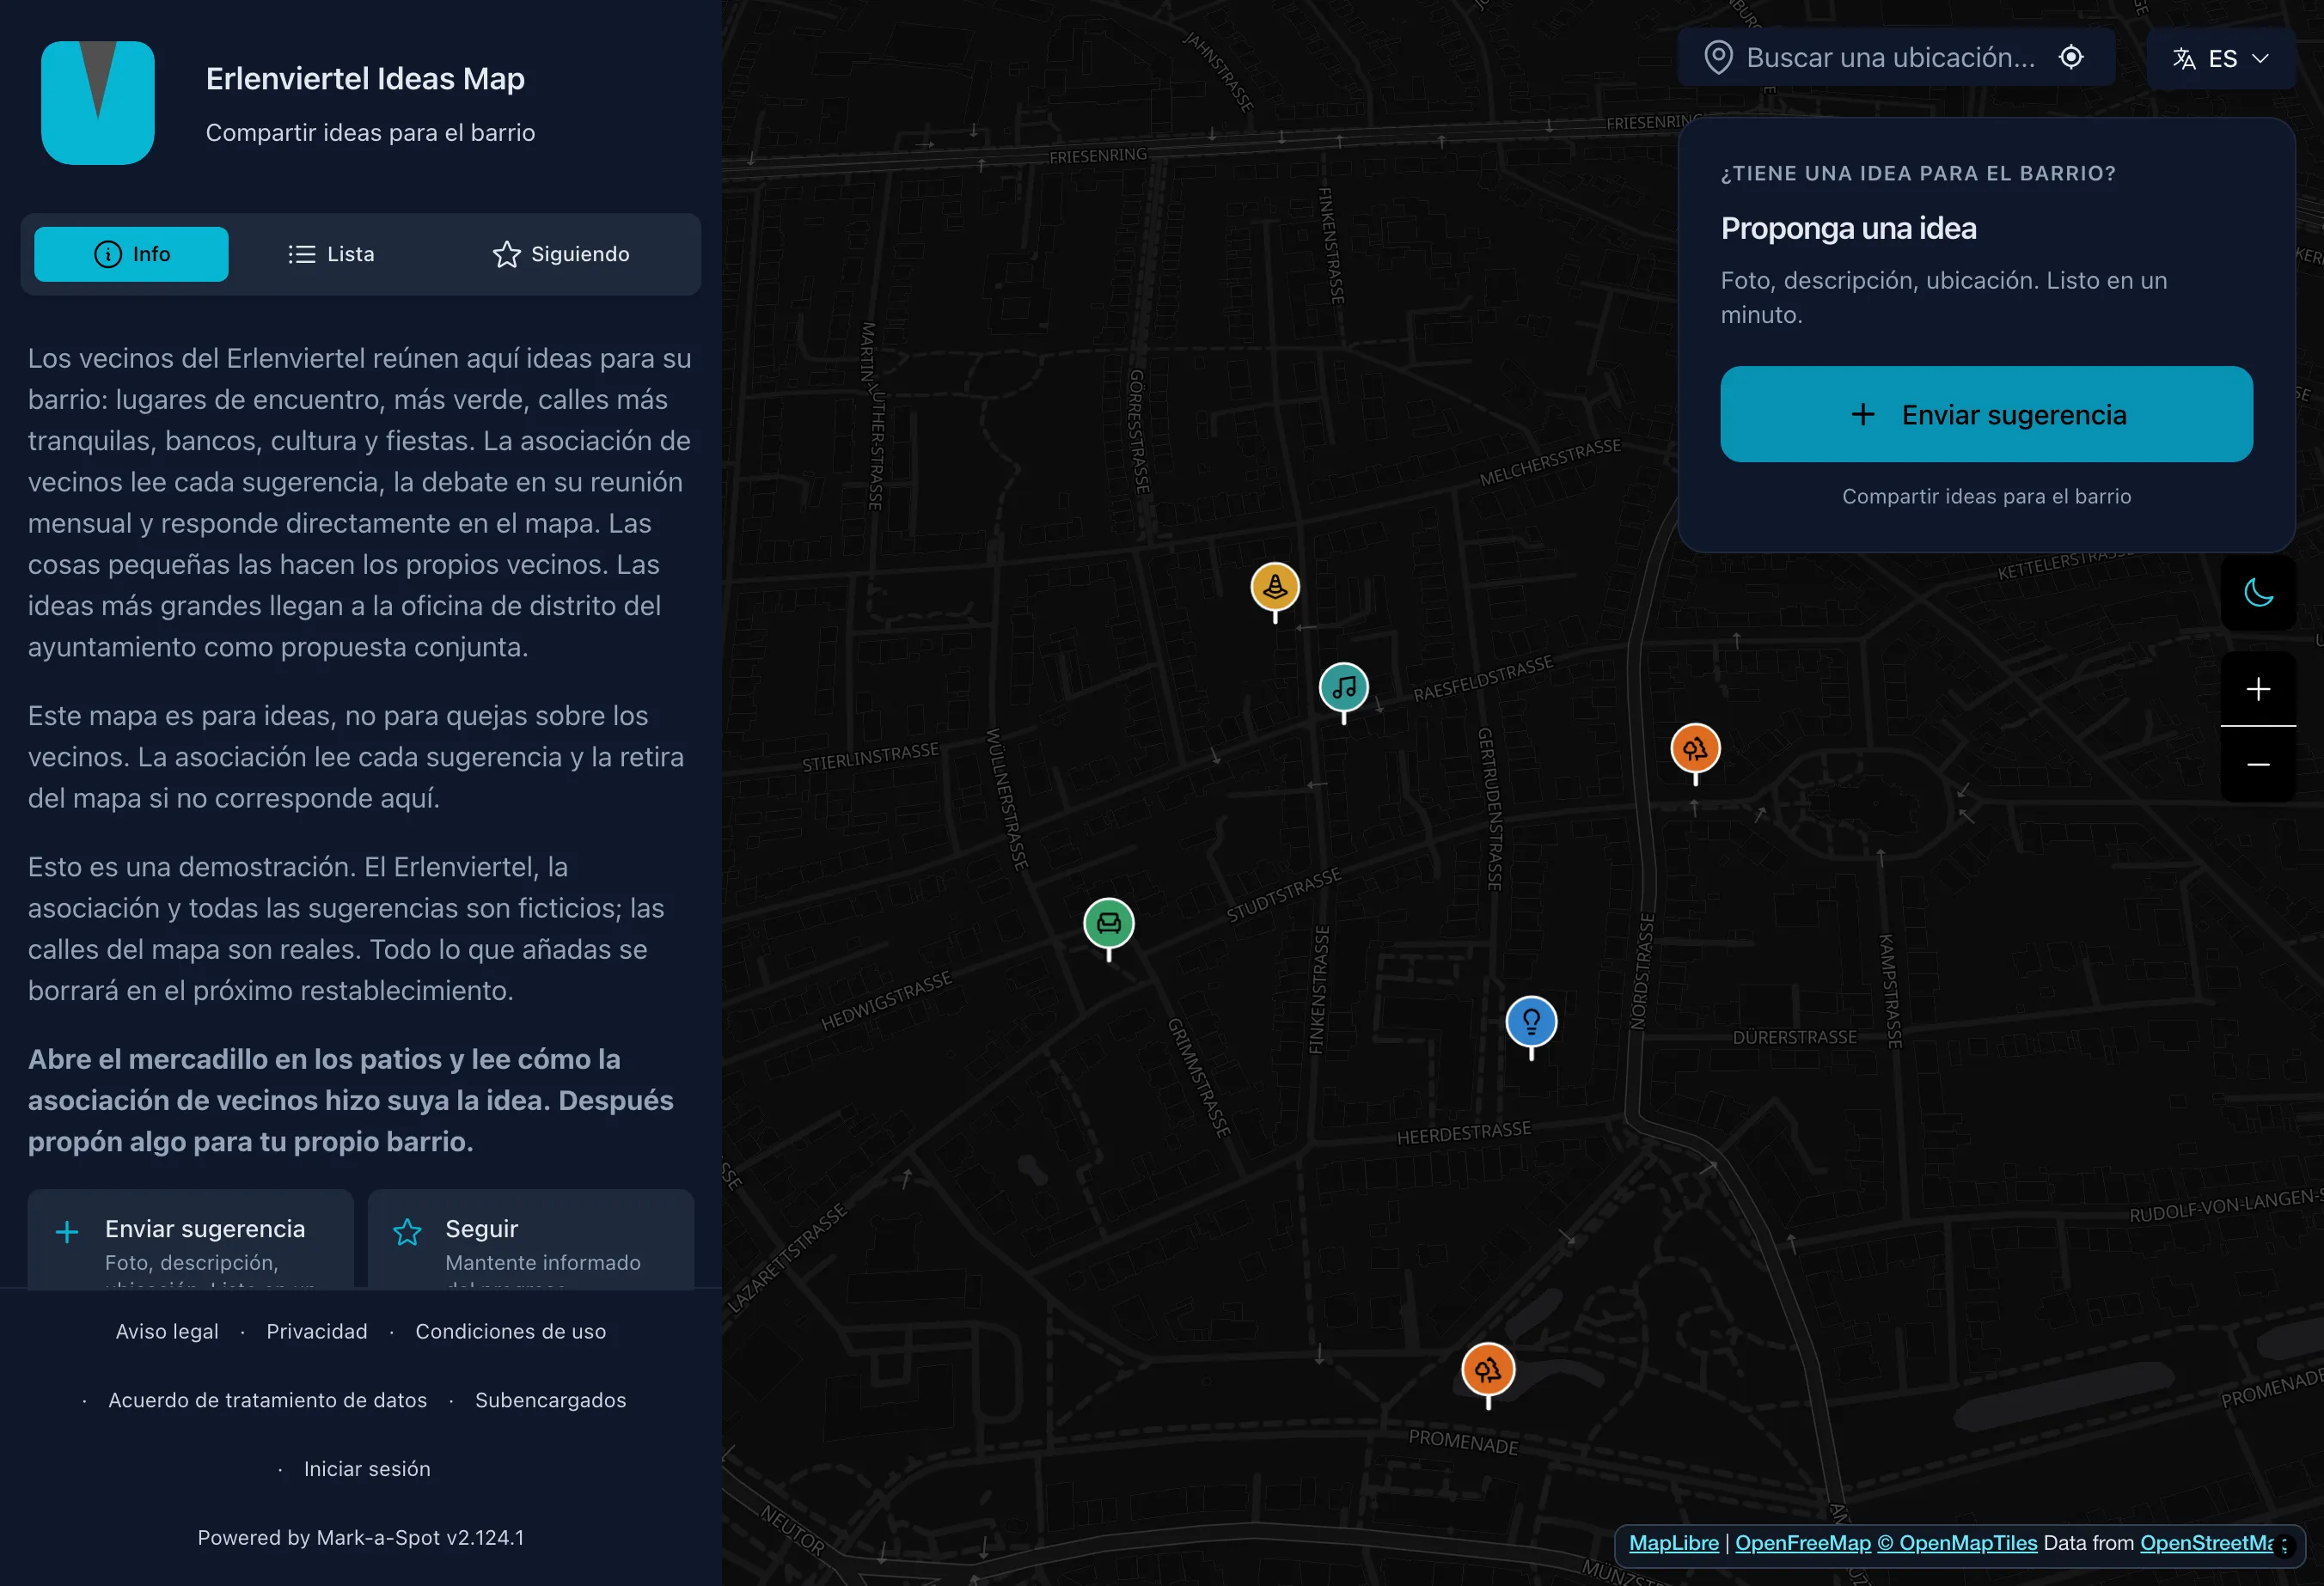This screenshot has width=2324, height=1586.
Task: Zoom in on the map
Action: 2258,688
